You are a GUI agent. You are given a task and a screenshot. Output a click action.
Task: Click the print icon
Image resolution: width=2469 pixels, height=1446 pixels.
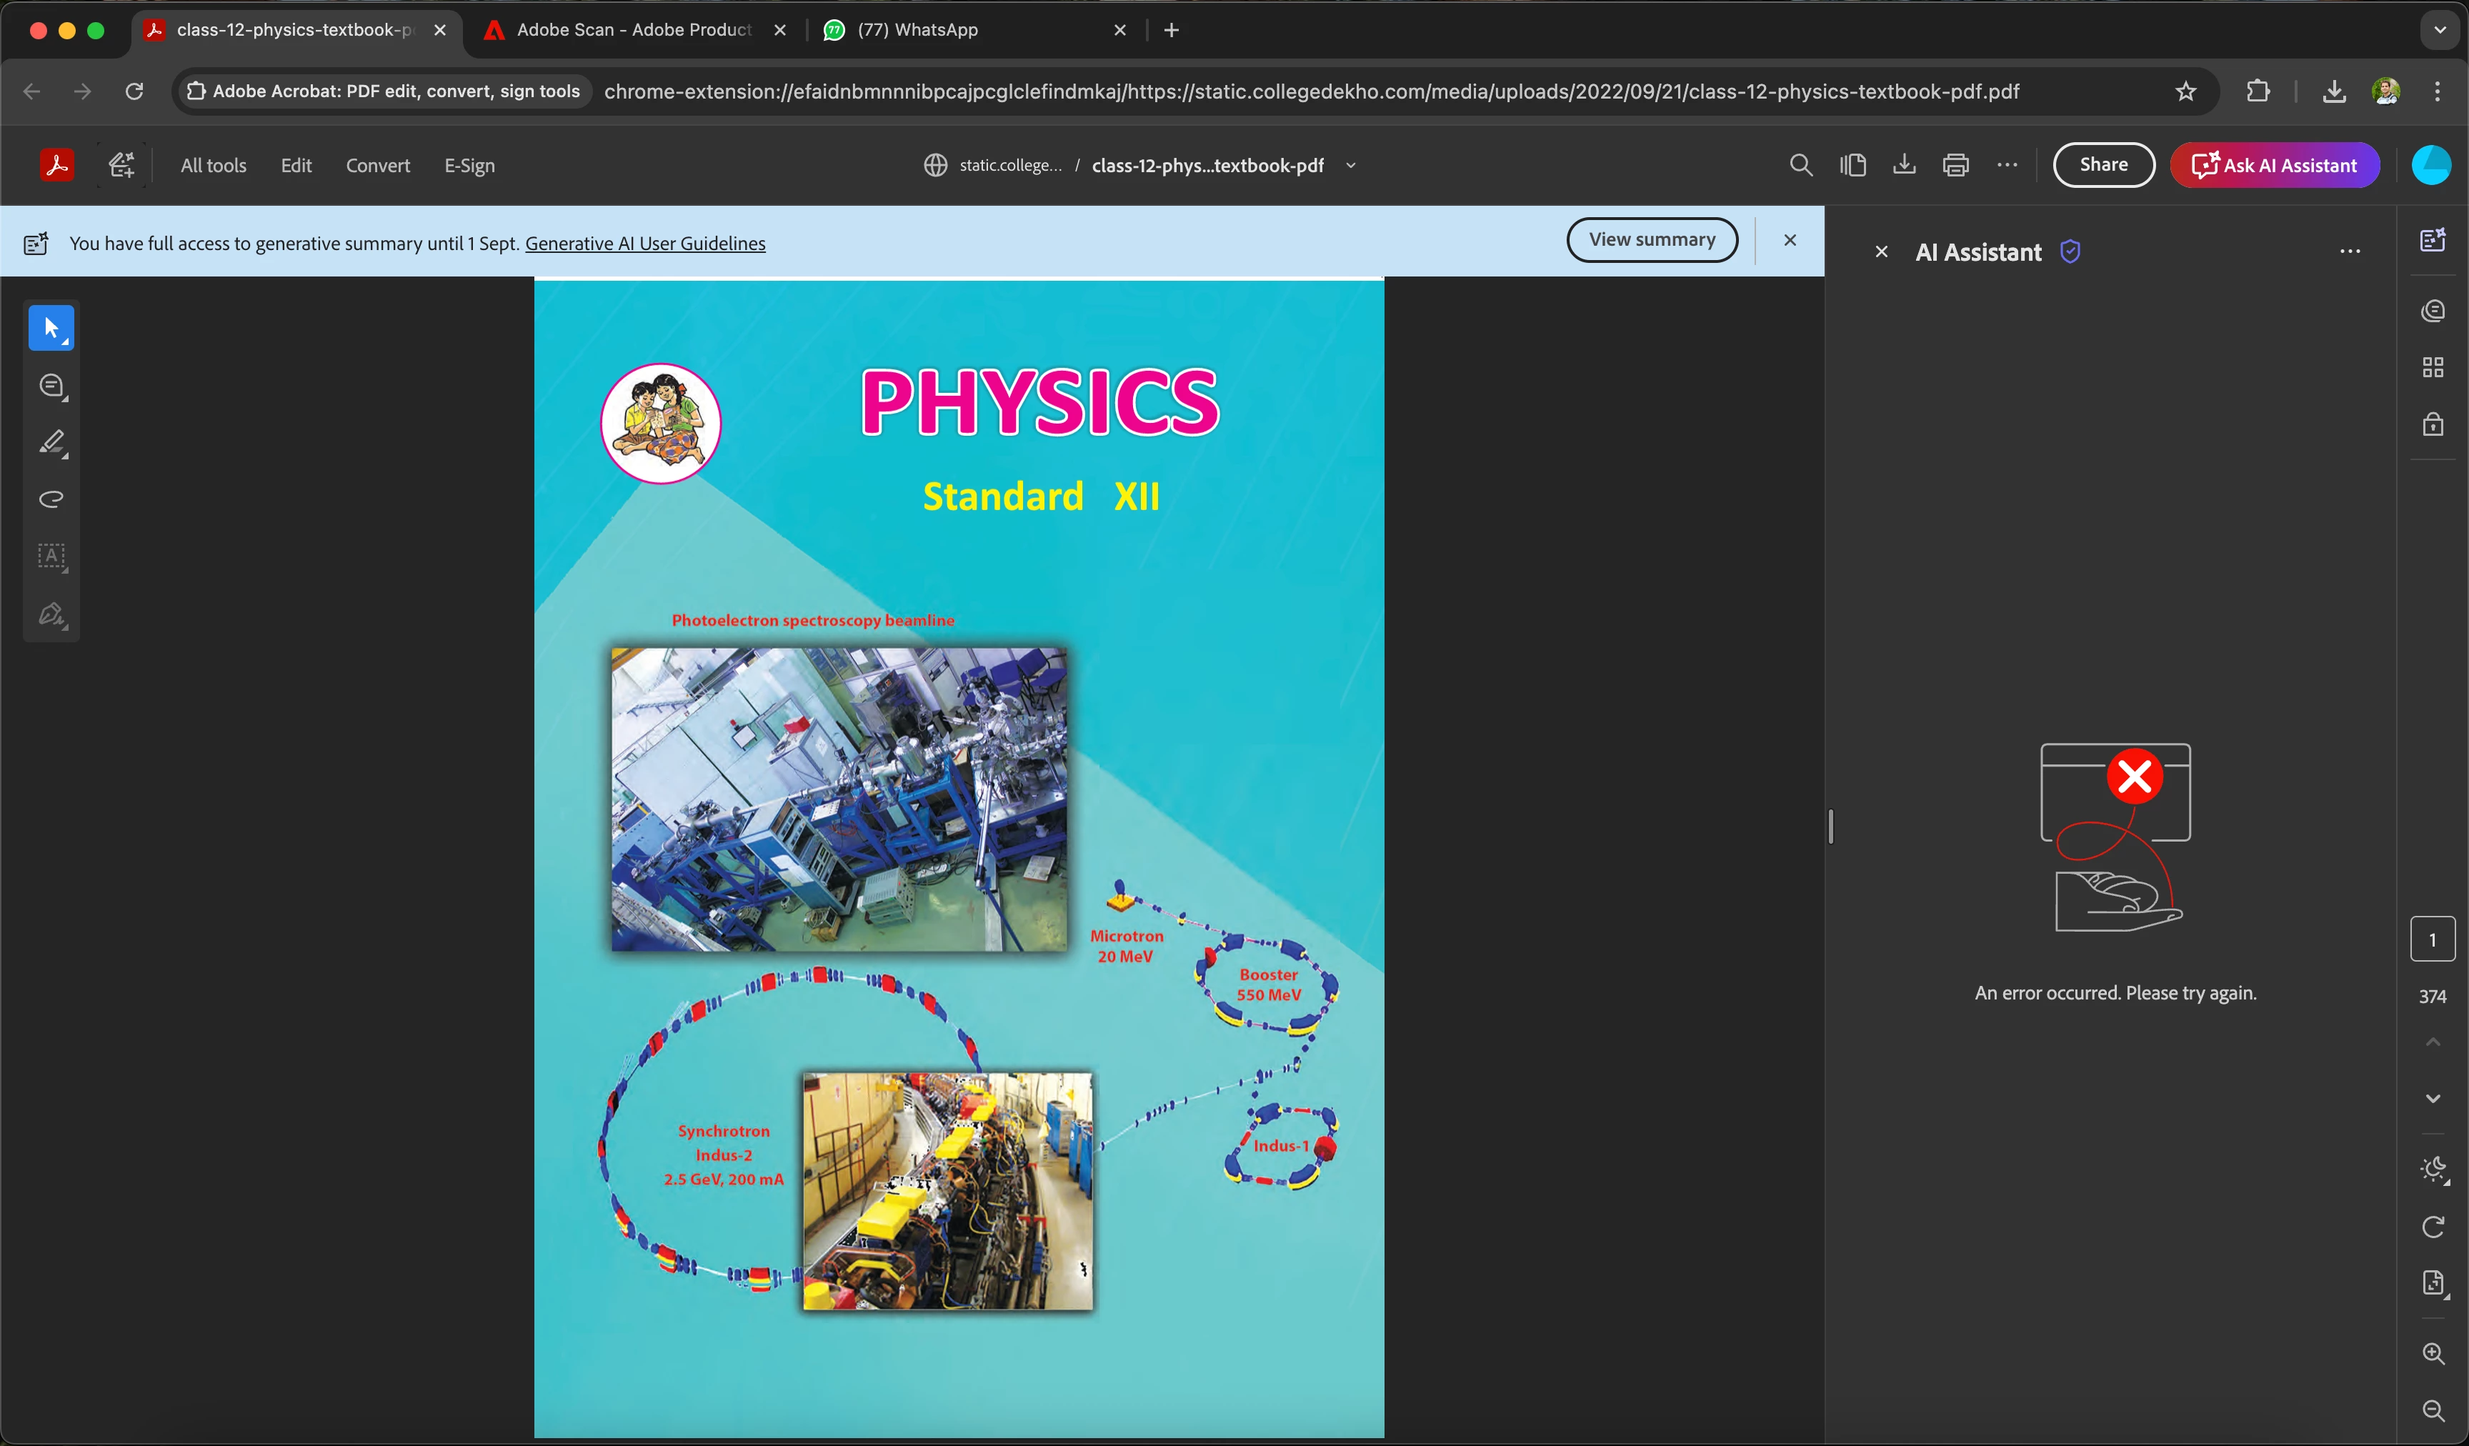pos(1955,164)
